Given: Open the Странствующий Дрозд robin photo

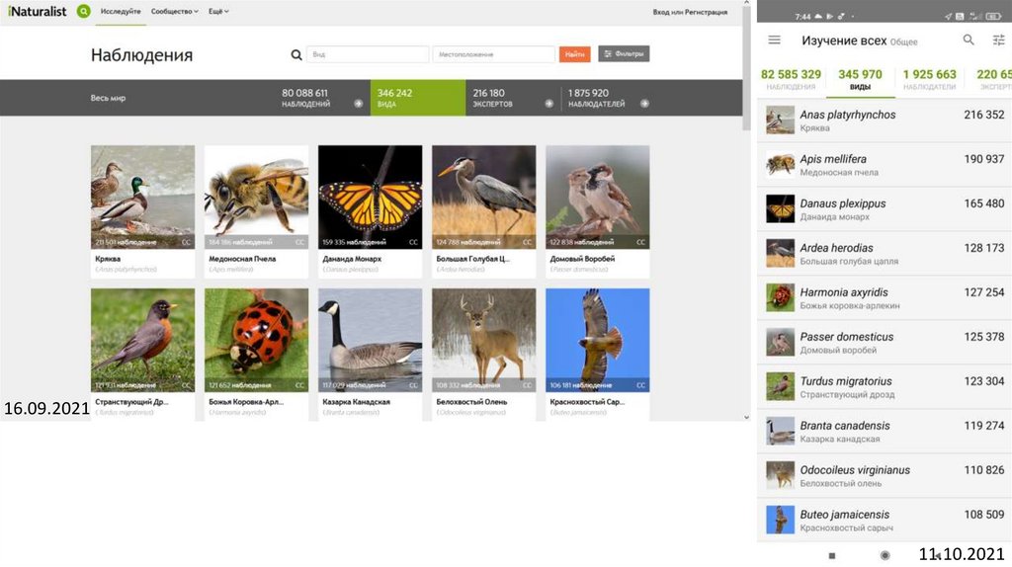Looking at the screenshot, I should [x=142, y=340].
